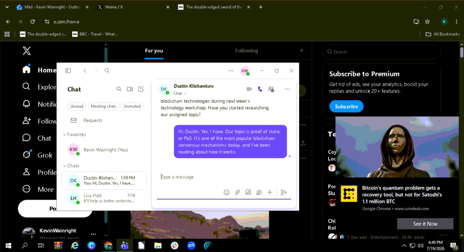Search chats with the magnifier icon
This screenshot has width=464, height=252.
click(119, 89)
